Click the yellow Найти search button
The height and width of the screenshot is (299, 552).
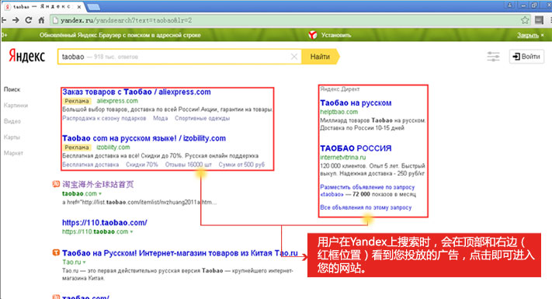tap(321, 57)
